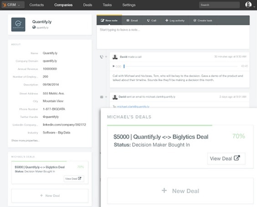The width and height of the screenshot is (257, 207).
Task: Expand the arrow next to user avatar
Action: point(254,7)
